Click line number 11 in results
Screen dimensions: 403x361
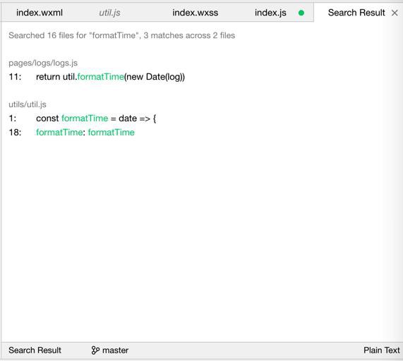(x=15, y=77)
